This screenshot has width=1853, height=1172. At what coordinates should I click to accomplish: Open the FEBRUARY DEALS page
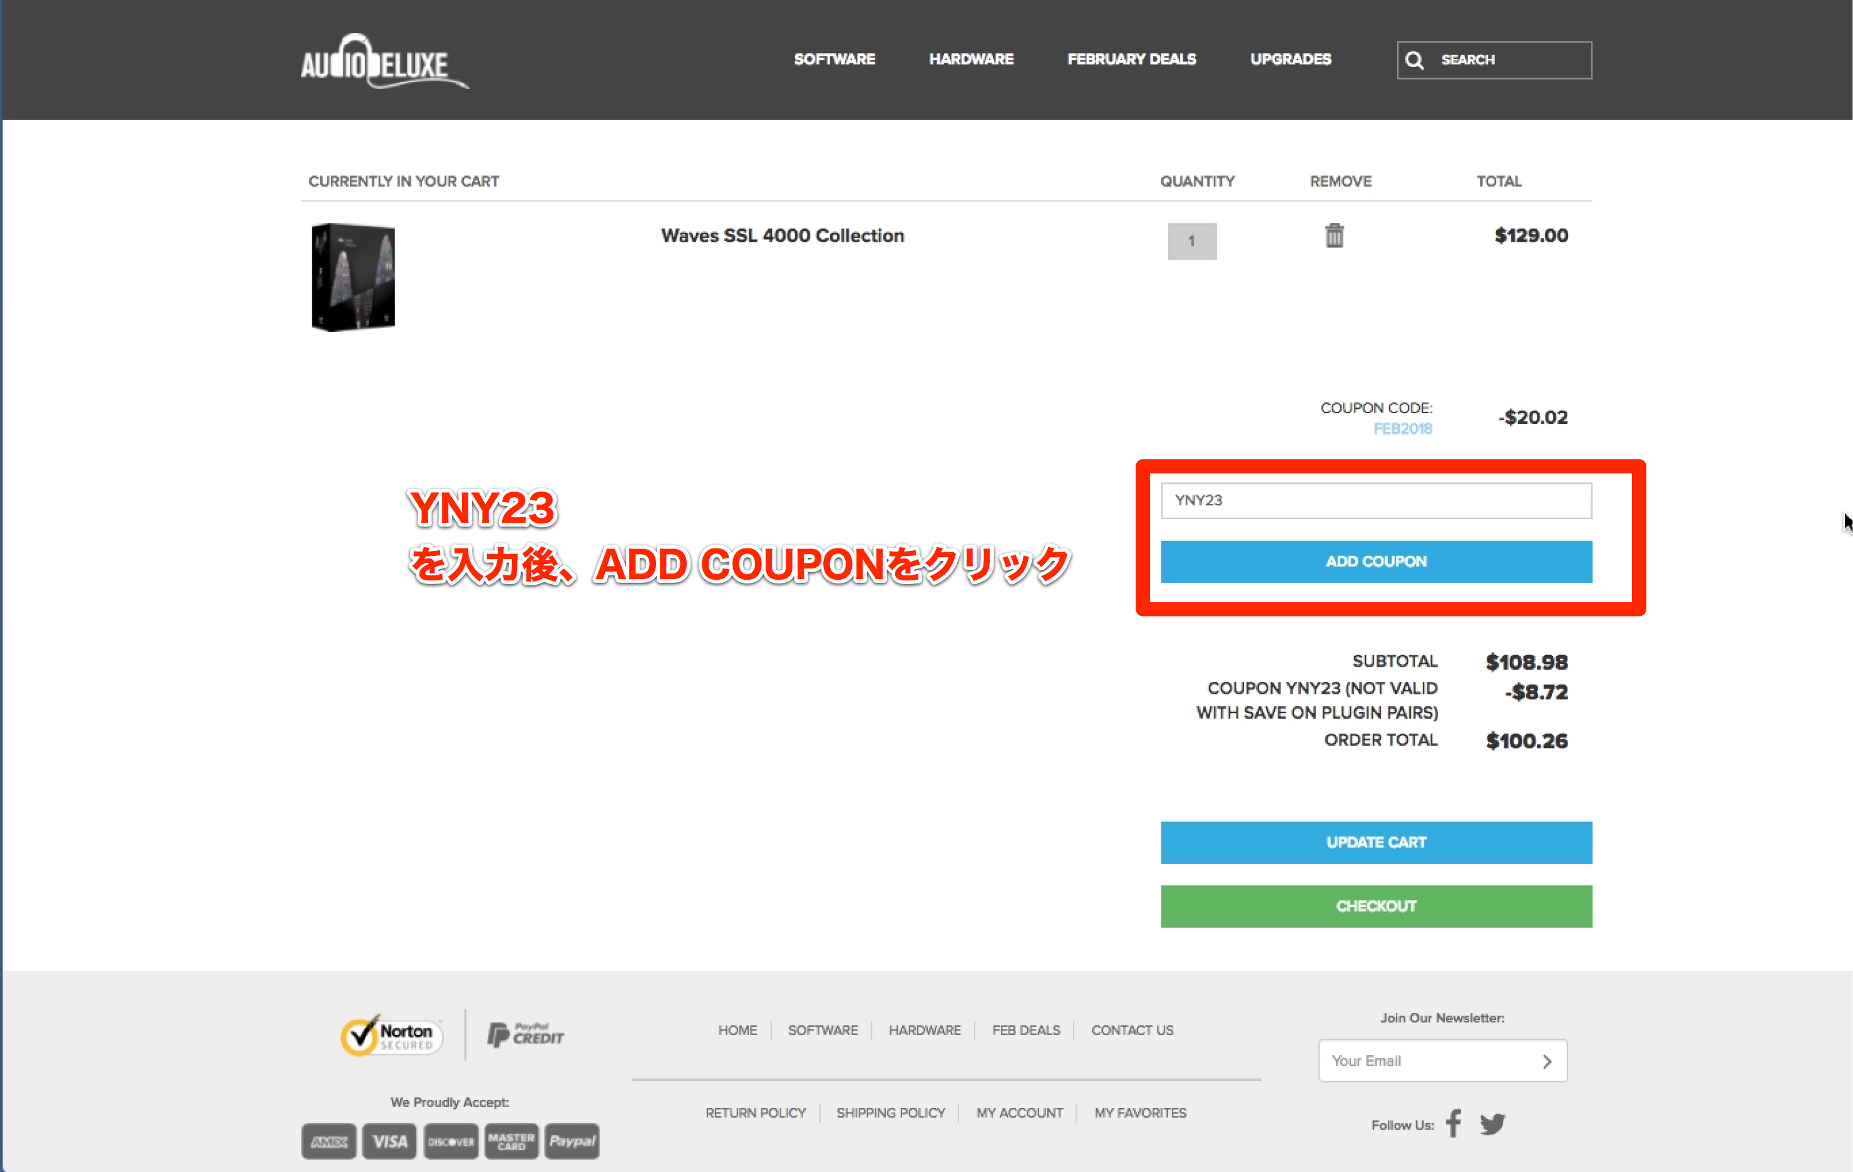1131,59
